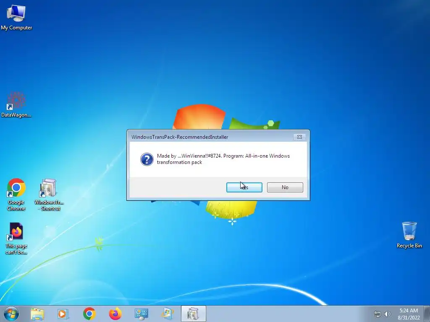This screenshot has width=430, height=322.
Task: Select the "This page can't be" Firefox shortcut
Action: coord(16,238)
